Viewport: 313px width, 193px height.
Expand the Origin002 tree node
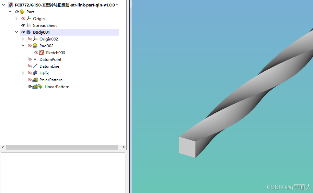coord(23,39)
